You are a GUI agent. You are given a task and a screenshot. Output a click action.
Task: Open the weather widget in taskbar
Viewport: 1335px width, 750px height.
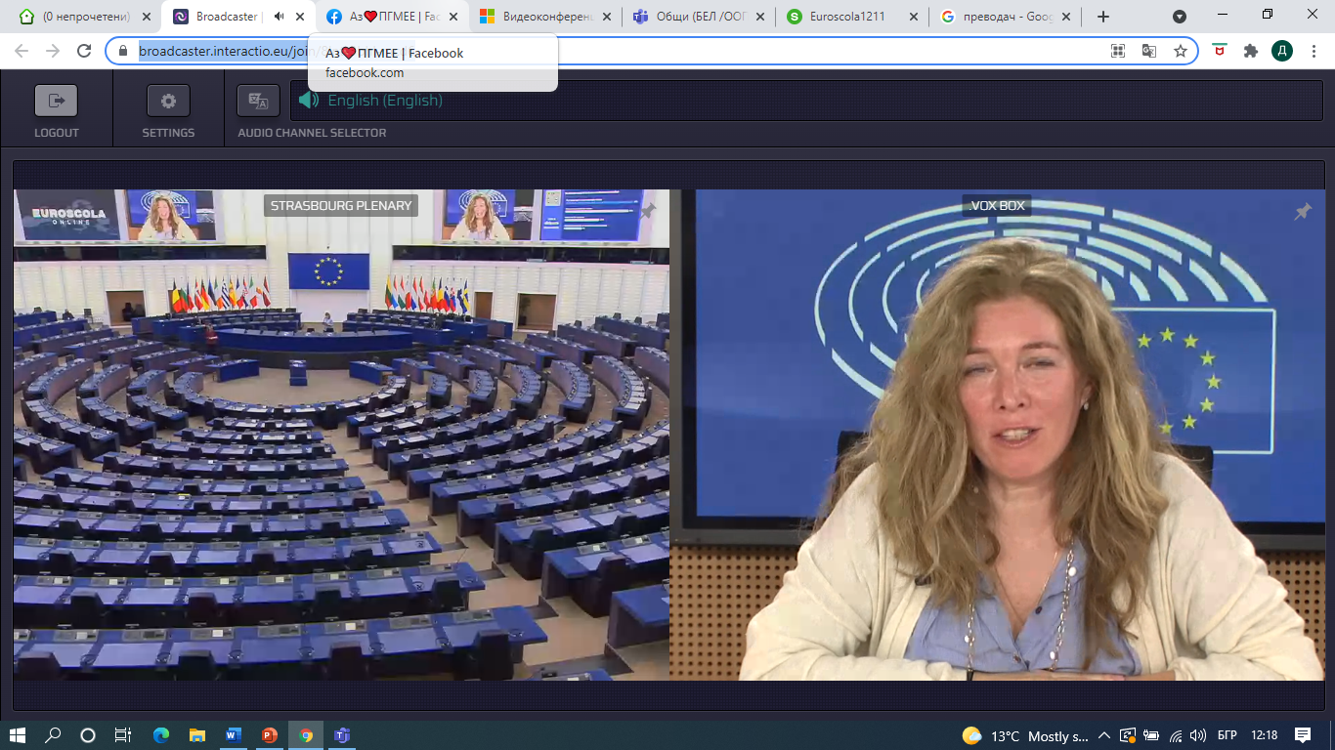point(1025,735)
